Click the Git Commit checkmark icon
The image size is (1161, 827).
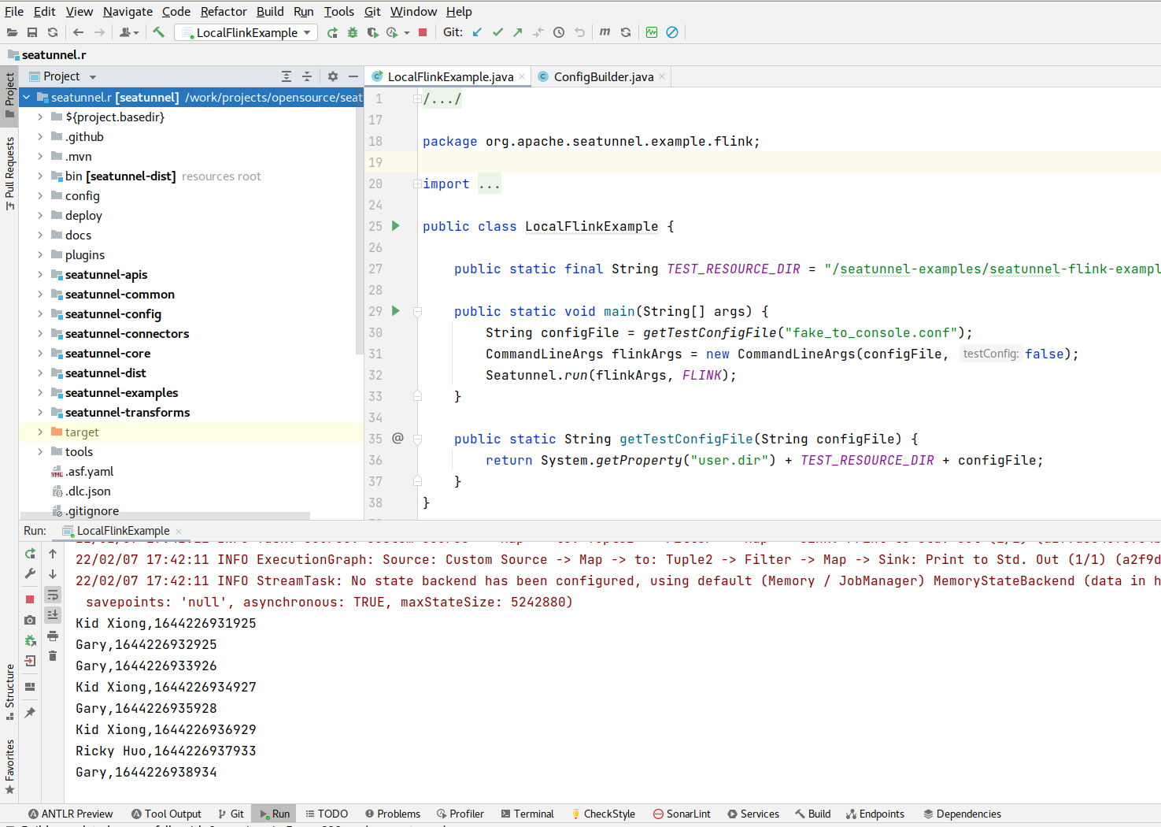[x=497, y=32]
